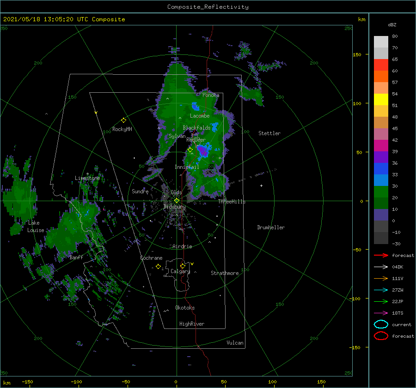
Task: Click the Lacombe label on the map
Action: [x=200, y=116]
